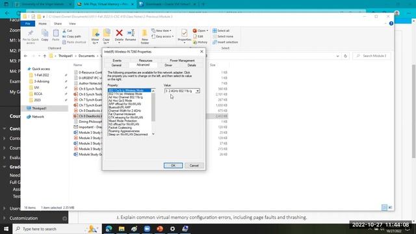The image size is (416, 234).
Task: Open recent locations dropdown beside forward arrow
Action: click(x=39, y=56)
